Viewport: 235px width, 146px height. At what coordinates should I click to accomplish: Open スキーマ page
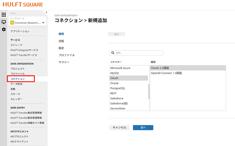click(x=15, y=94)
